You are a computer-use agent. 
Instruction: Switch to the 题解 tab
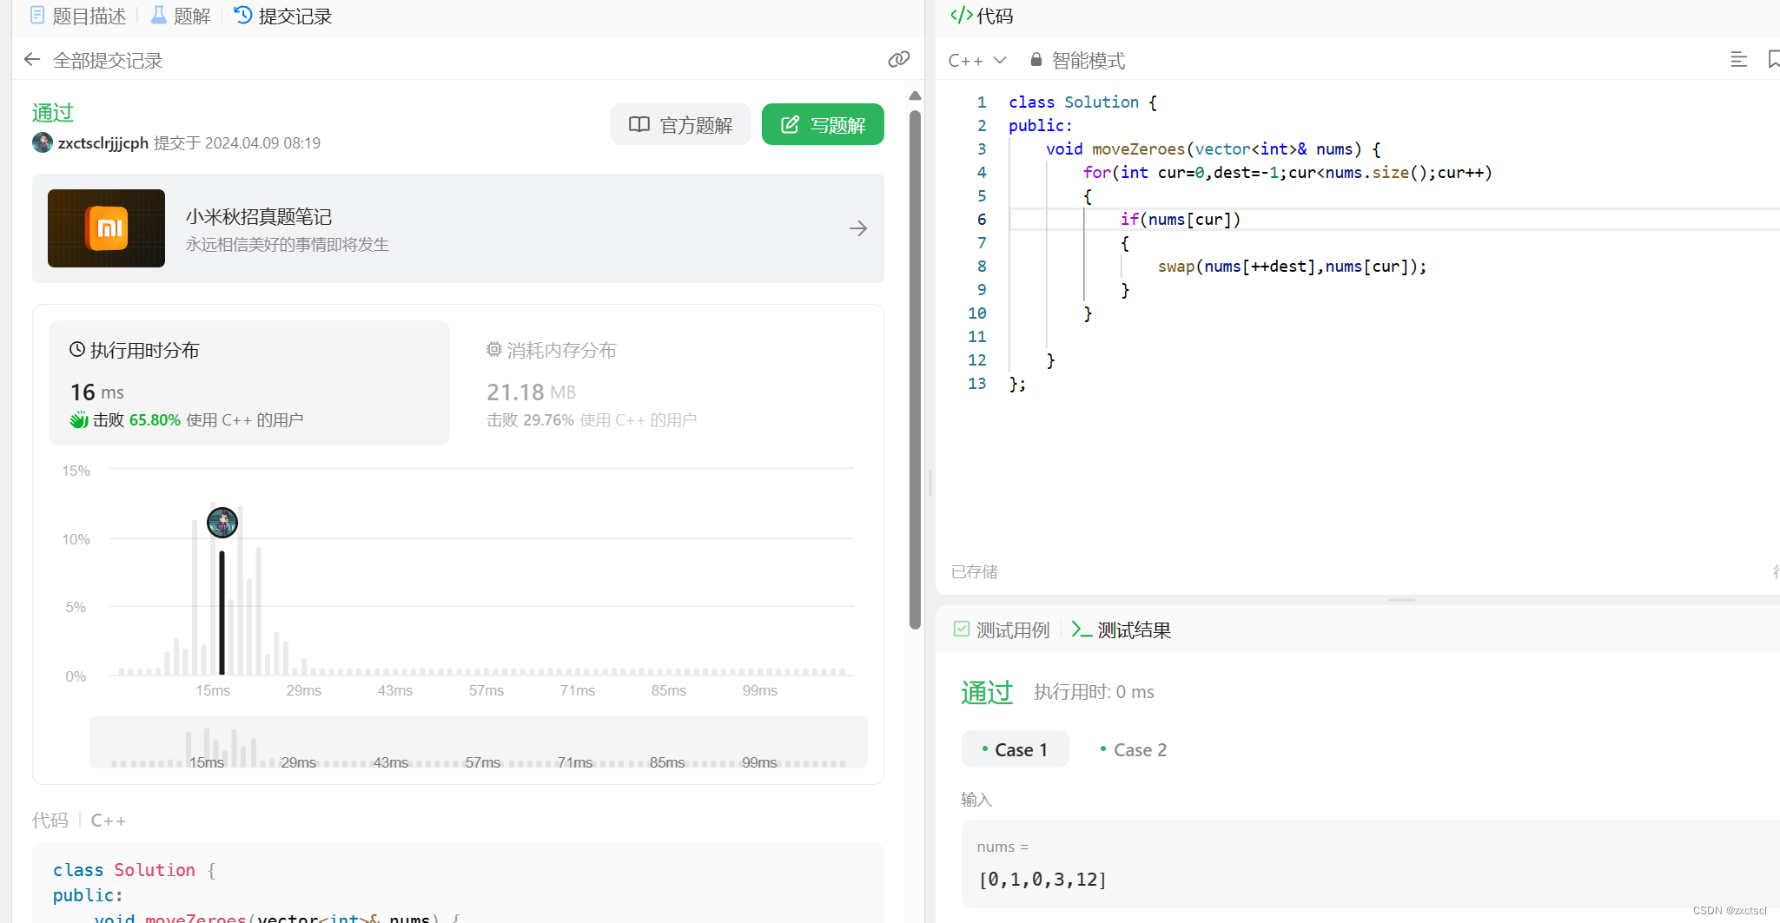[x=181, y=16]
